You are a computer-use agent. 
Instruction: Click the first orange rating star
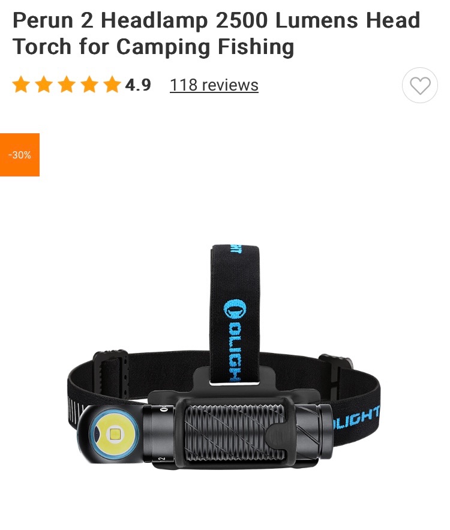tap(21, 85)
